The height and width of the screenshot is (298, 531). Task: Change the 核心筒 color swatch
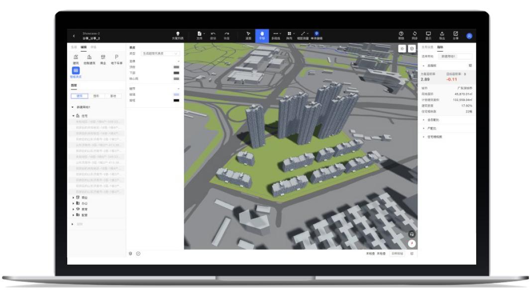177,78
